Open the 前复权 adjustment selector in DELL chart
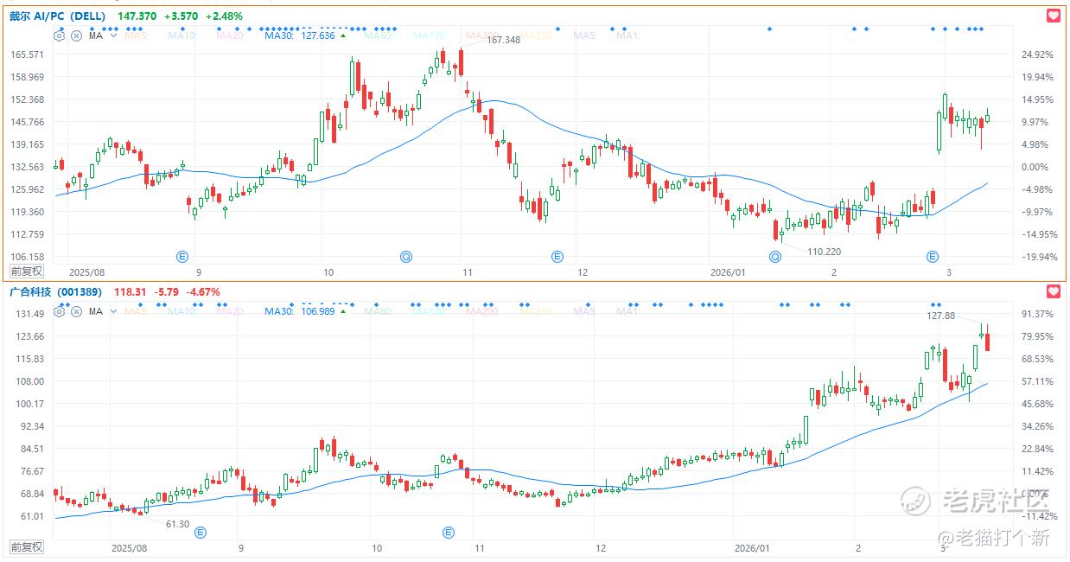The image size is (1070, 562). [27, 271]
